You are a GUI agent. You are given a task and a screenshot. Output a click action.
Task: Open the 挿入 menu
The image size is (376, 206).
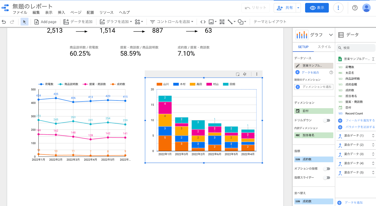tap(62, 12)
